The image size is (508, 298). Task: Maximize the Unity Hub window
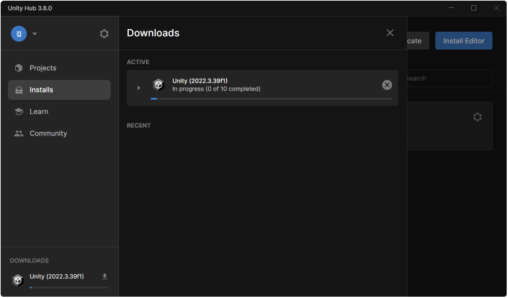[473, 8]
